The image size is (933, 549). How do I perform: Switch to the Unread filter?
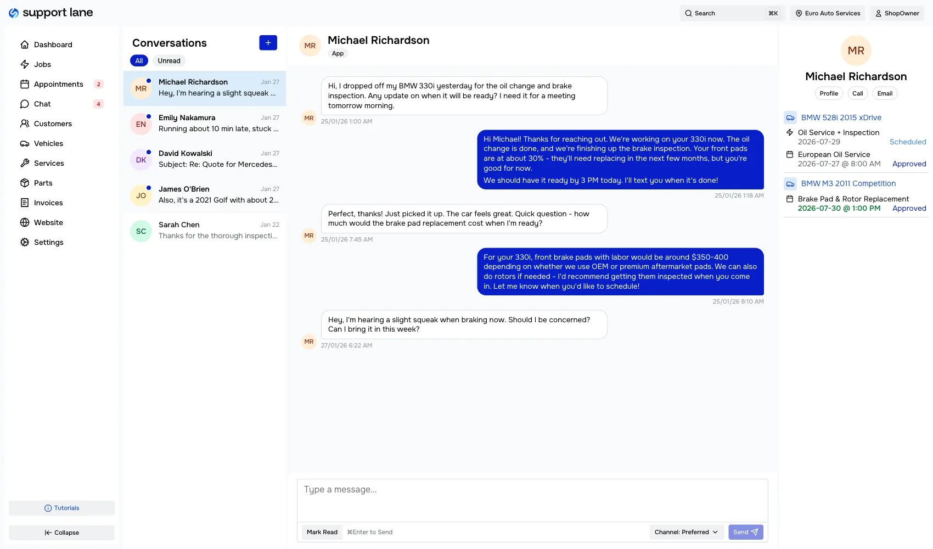tap(169, 61)
